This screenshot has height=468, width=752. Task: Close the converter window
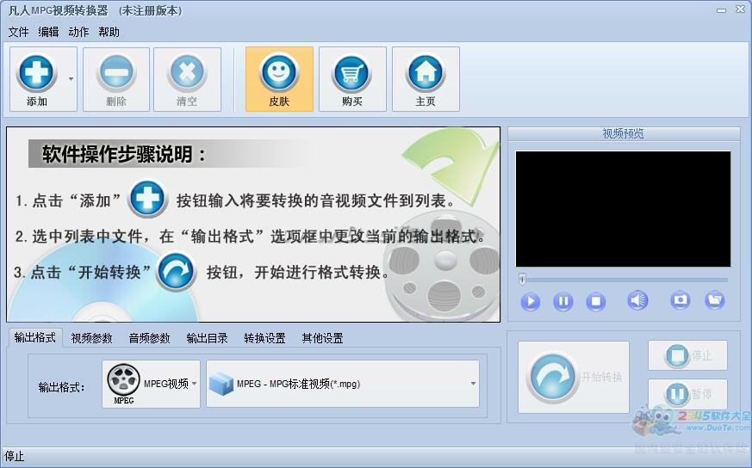[x=740, y=9]
